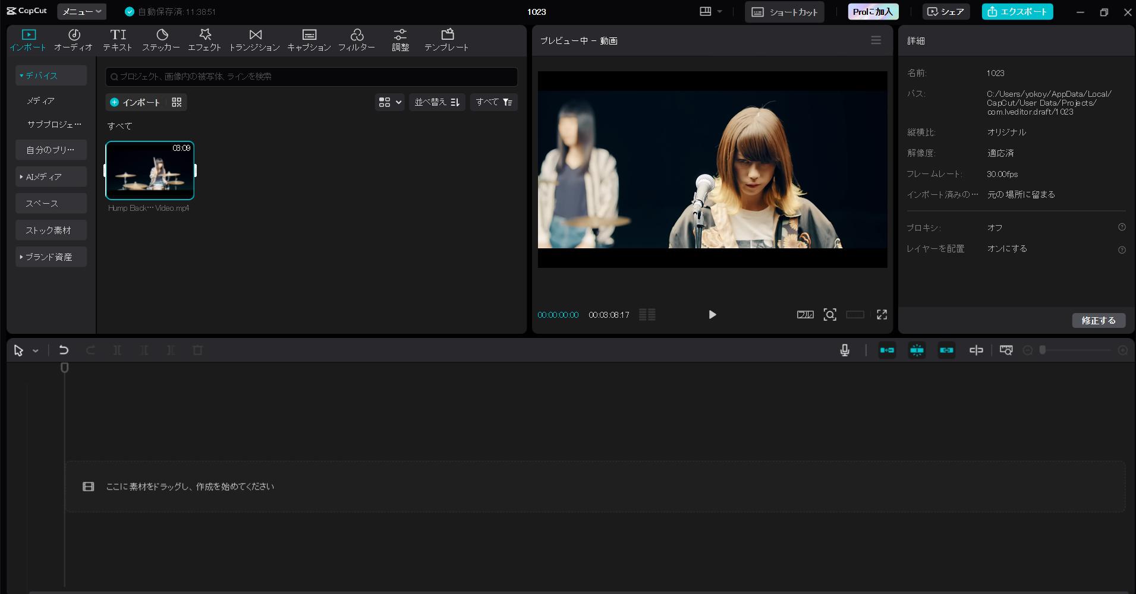Click the timeline cover/thumbnail settings icon
This screenshot has width=1136, height=594.
[x=1006, y=350]
